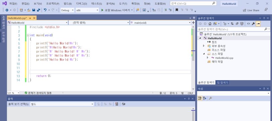Viewport: 272px width, 121px height.
Task: Collapse the main function outline box
Action: (28, 35)
